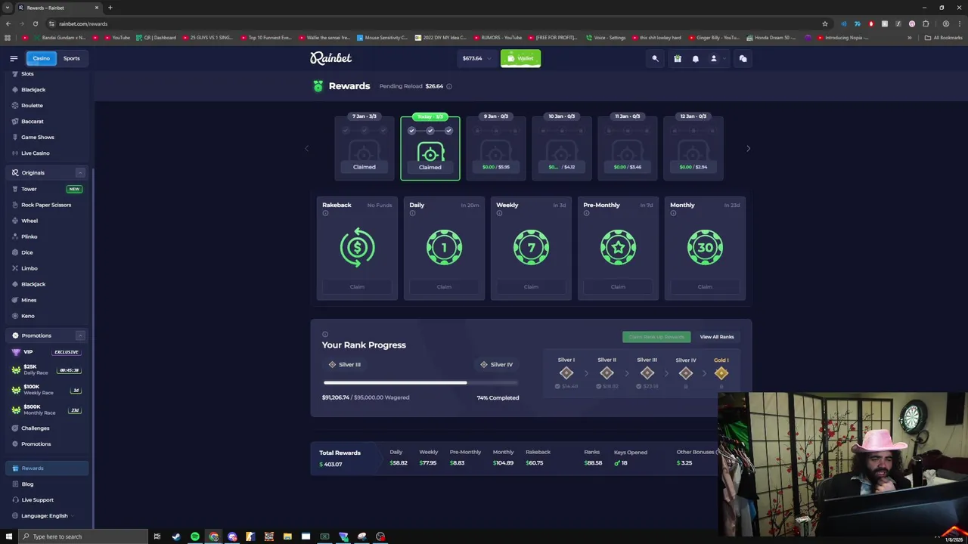
Task: Open the $100K Weekly Race
Action: pos(46,390)
